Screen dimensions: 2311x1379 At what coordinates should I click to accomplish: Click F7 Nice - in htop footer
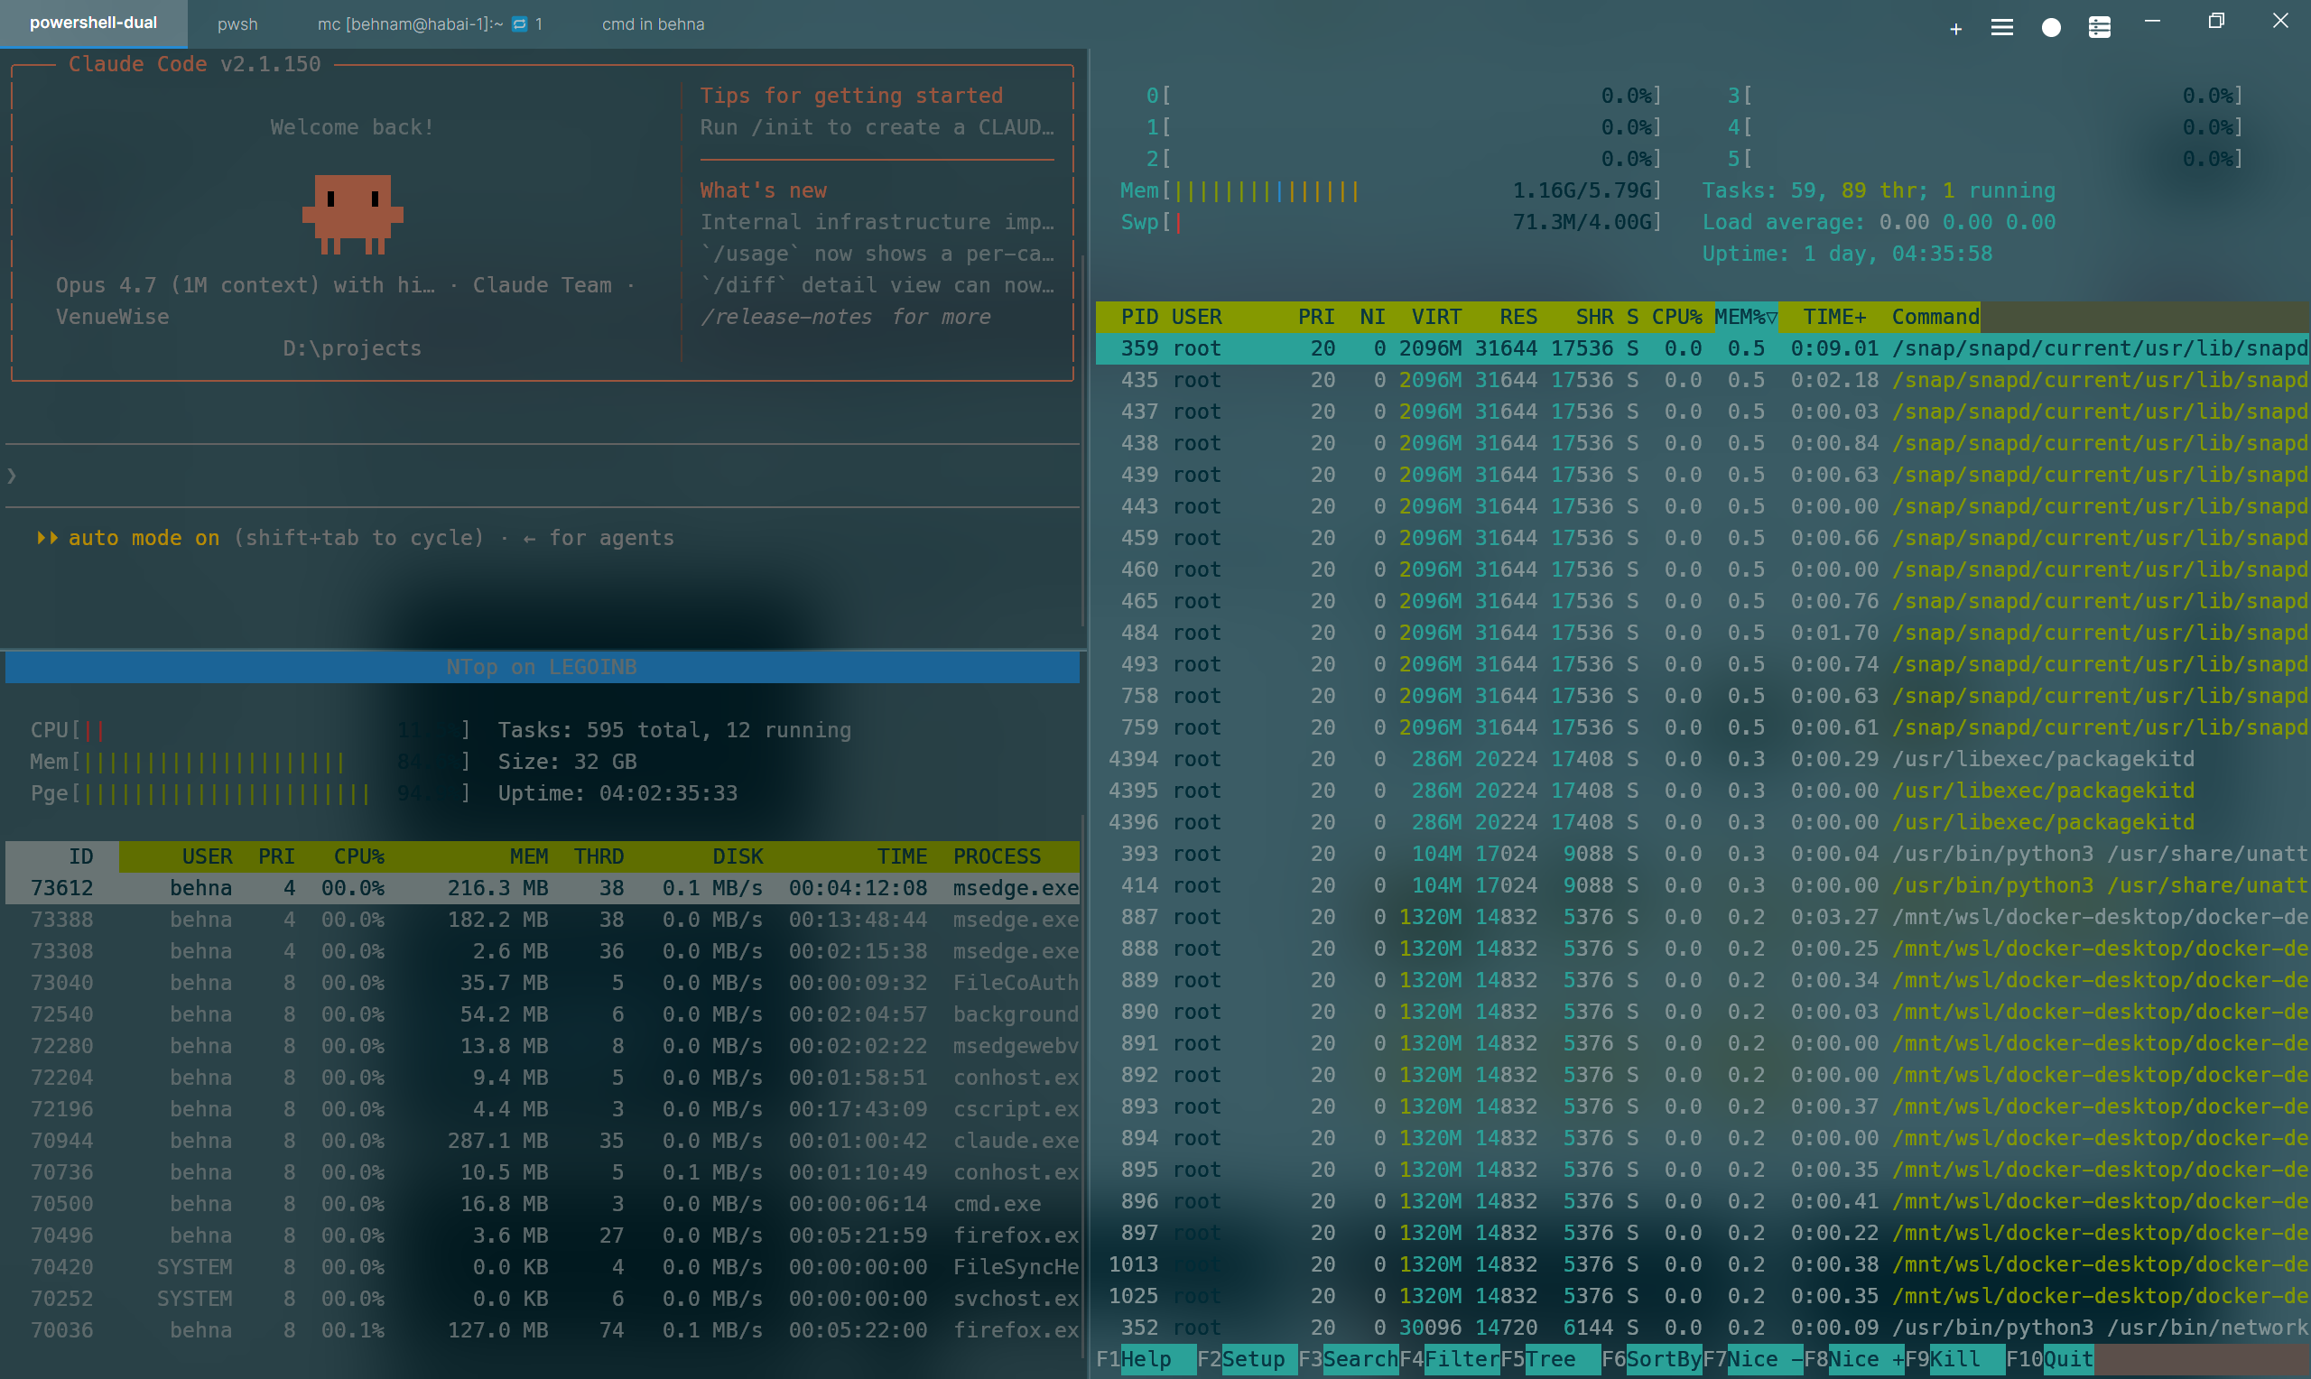(1753, 1358)
